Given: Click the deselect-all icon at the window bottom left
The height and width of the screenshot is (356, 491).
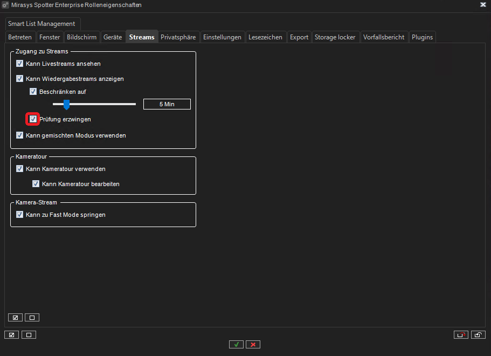Looking at the screenshot, I should 29,334.
